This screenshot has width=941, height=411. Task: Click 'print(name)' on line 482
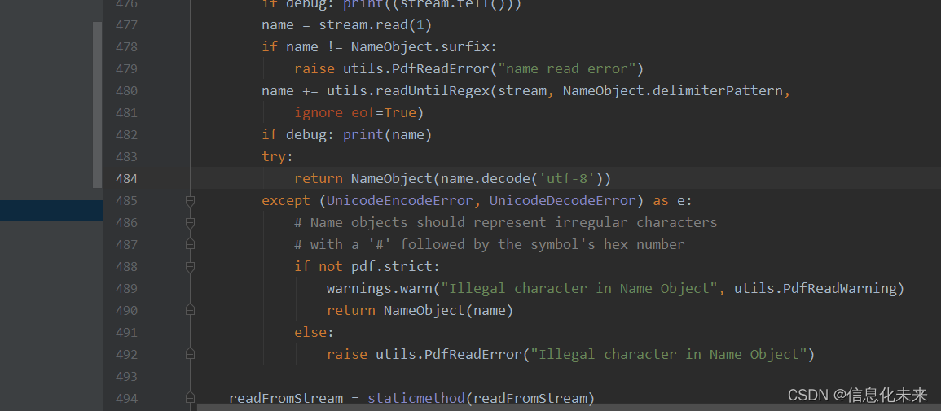click(x=388, y=135)
